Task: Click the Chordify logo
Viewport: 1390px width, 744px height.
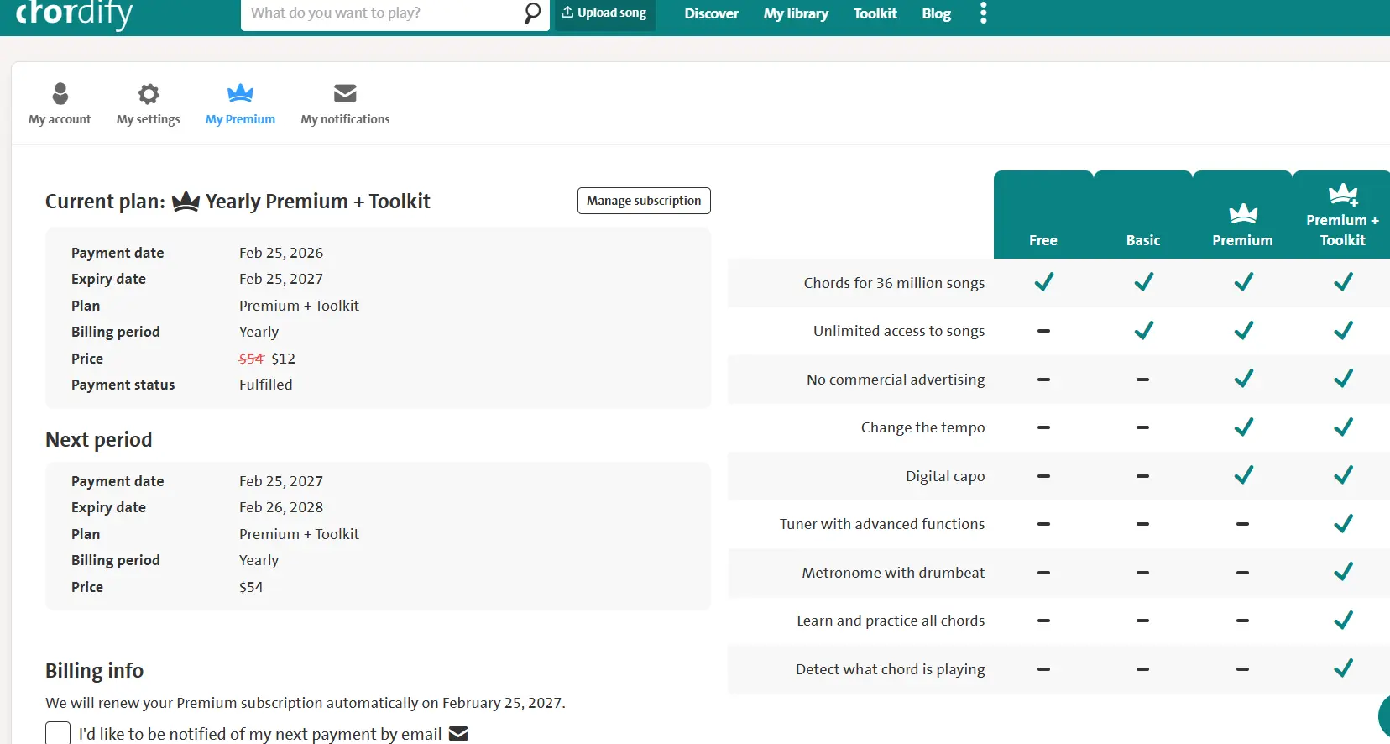Action: (75, 14)
